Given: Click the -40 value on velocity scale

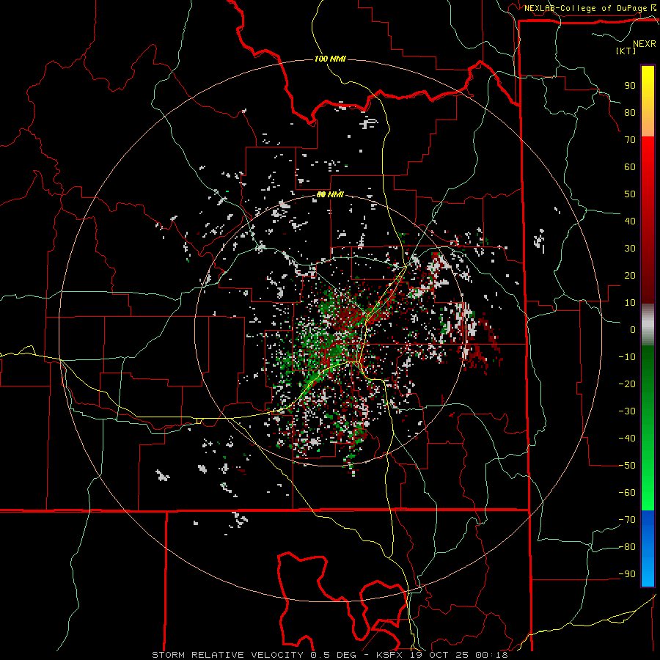Looking at the screenshot, I should [627, 439].
